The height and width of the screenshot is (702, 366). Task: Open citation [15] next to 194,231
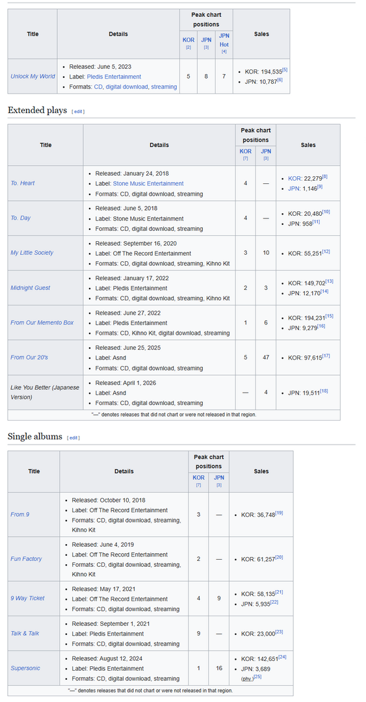click(x=329, y=316)
